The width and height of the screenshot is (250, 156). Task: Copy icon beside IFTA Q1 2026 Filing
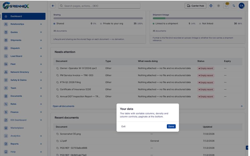coord(57,82)
